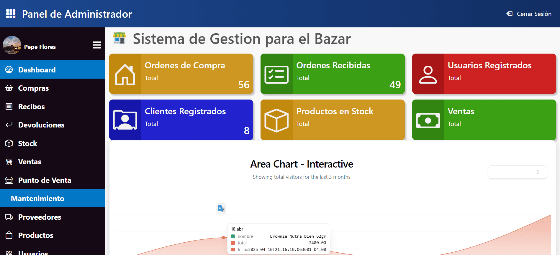560x255 pixels.
Task: Click the banknote icon on Ventas card
Action: 428,120
